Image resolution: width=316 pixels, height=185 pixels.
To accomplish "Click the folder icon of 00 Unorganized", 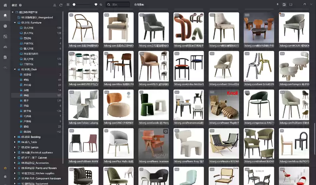I will tap(19, 17).
